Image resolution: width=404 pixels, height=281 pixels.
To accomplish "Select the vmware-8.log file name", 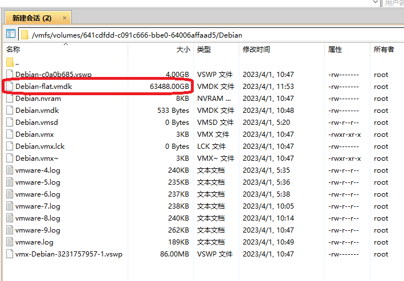I will [38, 218].
